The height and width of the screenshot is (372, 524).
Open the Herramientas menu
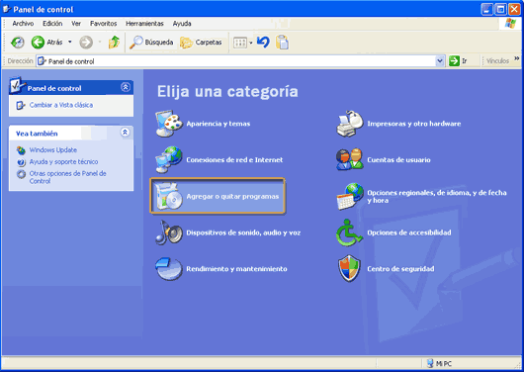pos(144,24)
